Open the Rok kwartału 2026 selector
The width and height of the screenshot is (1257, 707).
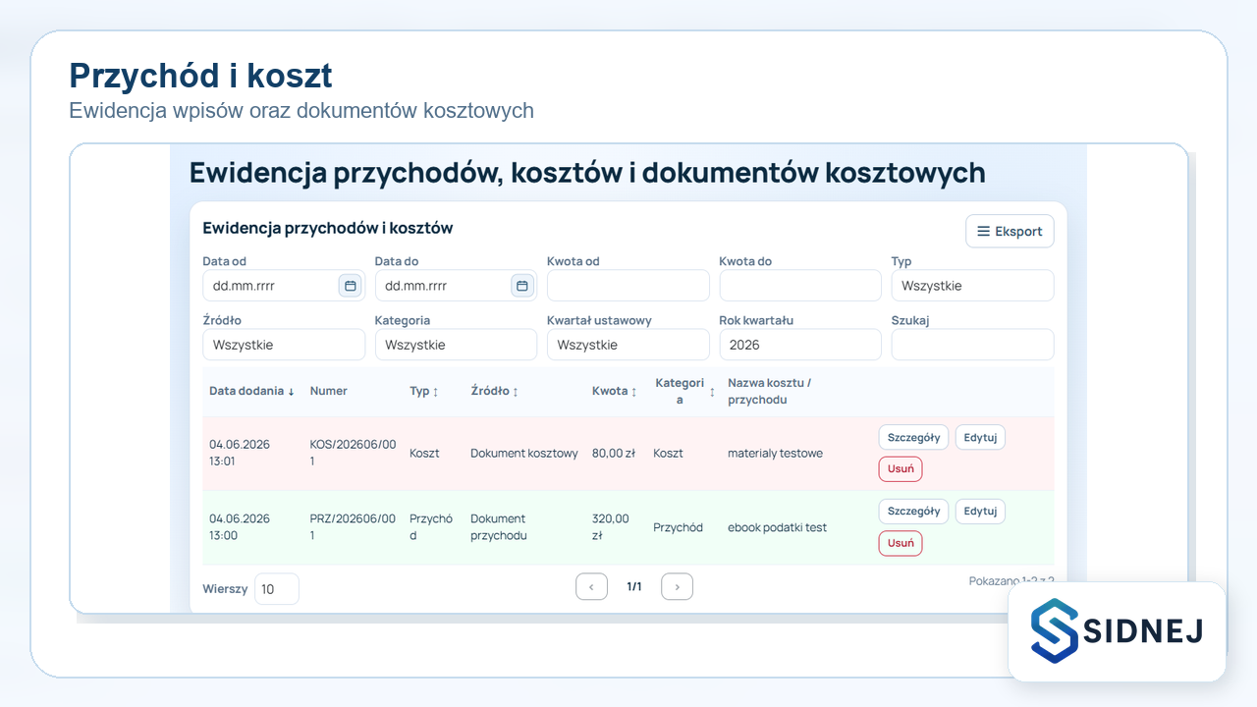800,345
